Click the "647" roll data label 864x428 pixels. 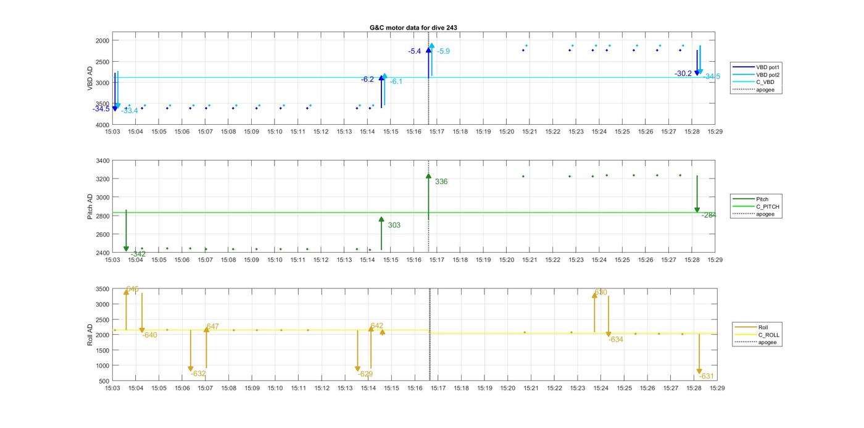pyautogui.click(x=213, y=327)
